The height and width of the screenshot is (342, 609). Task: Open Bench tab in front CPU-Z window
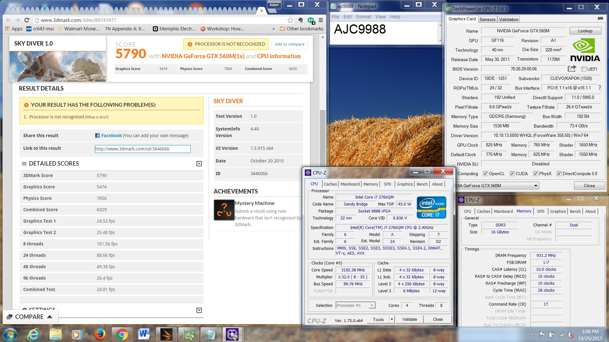click(x=422, y=184)
